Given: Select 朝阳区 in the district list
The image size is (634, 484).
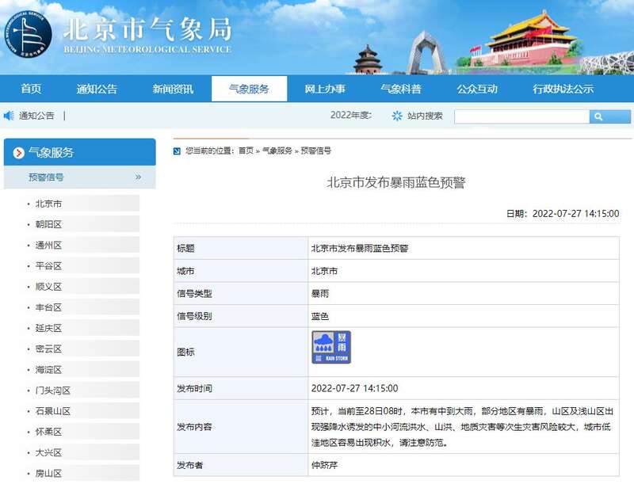Looking at the screenshot, I should click(x=48, y=224).
